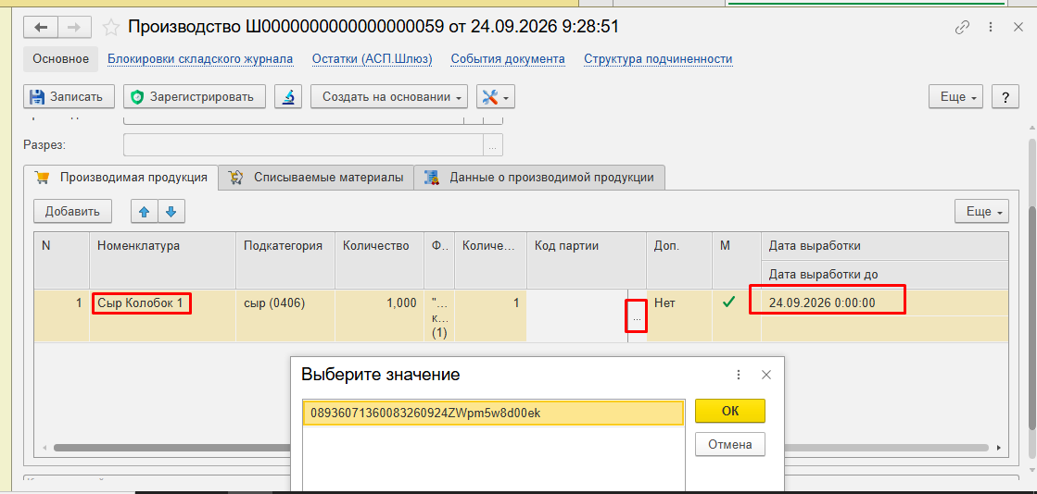Copy document link via chain icon
The height and width of the screenshot is (494, 1037).
coord(962,27)
